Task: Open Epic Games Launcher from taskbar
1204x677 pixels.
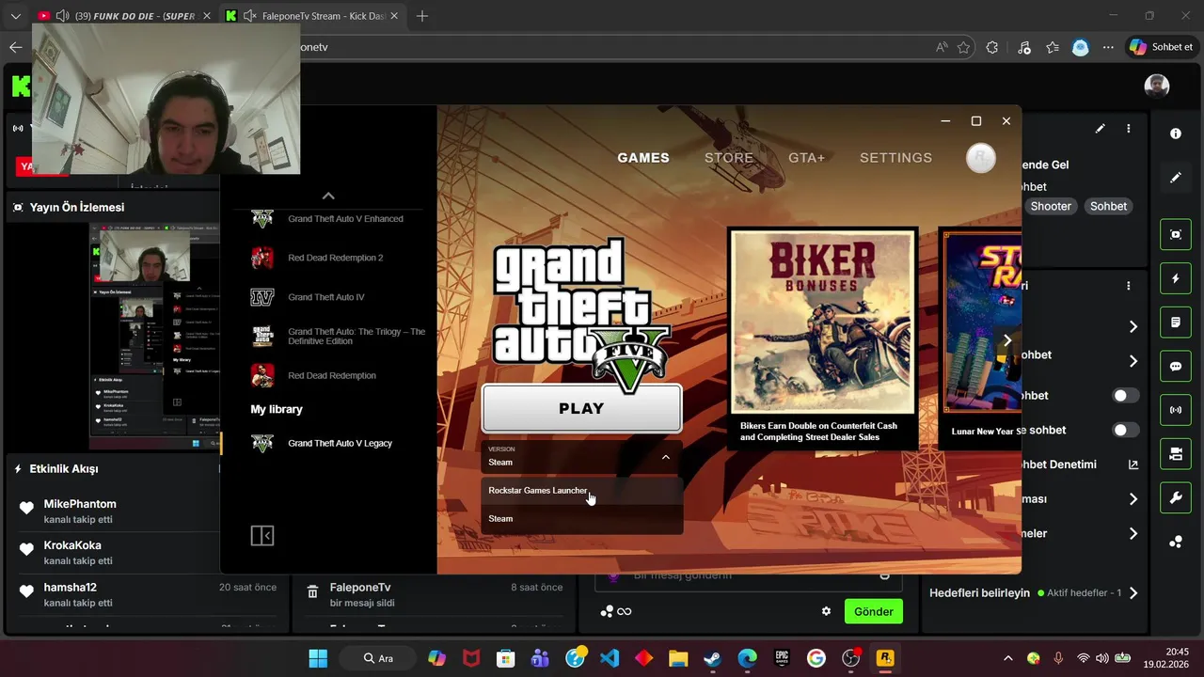Action: (782, 658)
